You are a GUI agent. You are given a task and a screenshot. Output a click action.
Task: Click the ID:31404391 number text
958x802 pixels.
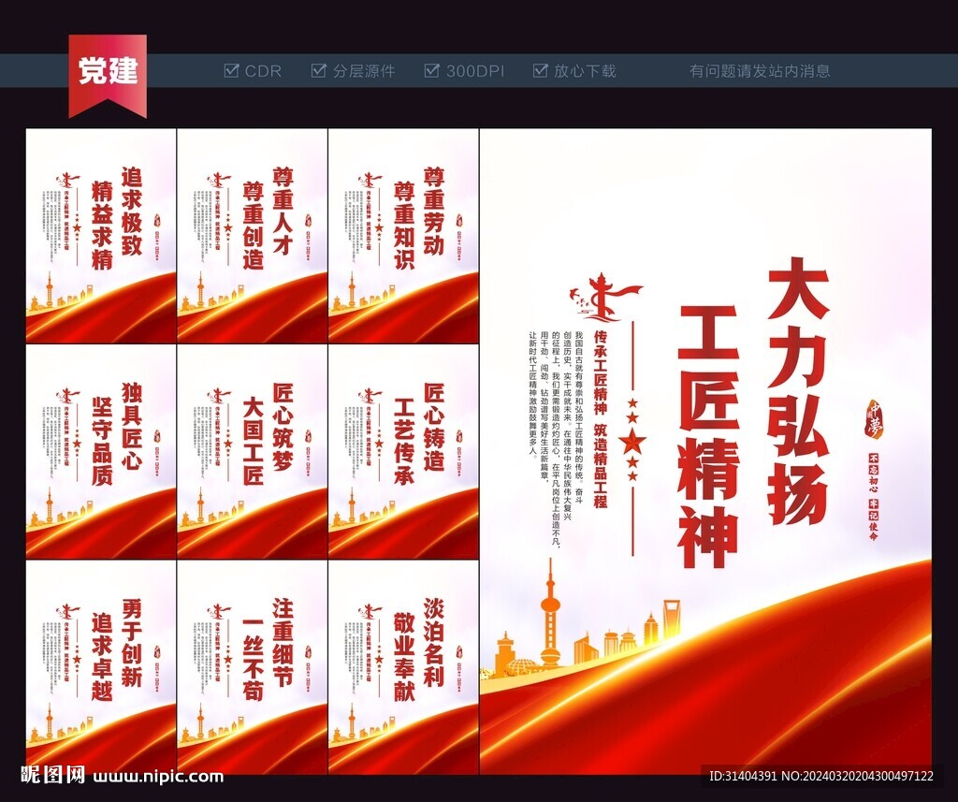coord(743,777)
